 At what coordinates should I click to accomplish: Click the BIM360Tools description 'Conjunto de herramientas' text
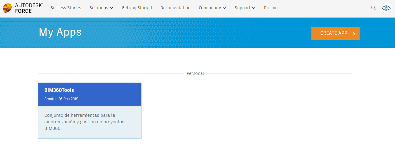tap(84, 122)
